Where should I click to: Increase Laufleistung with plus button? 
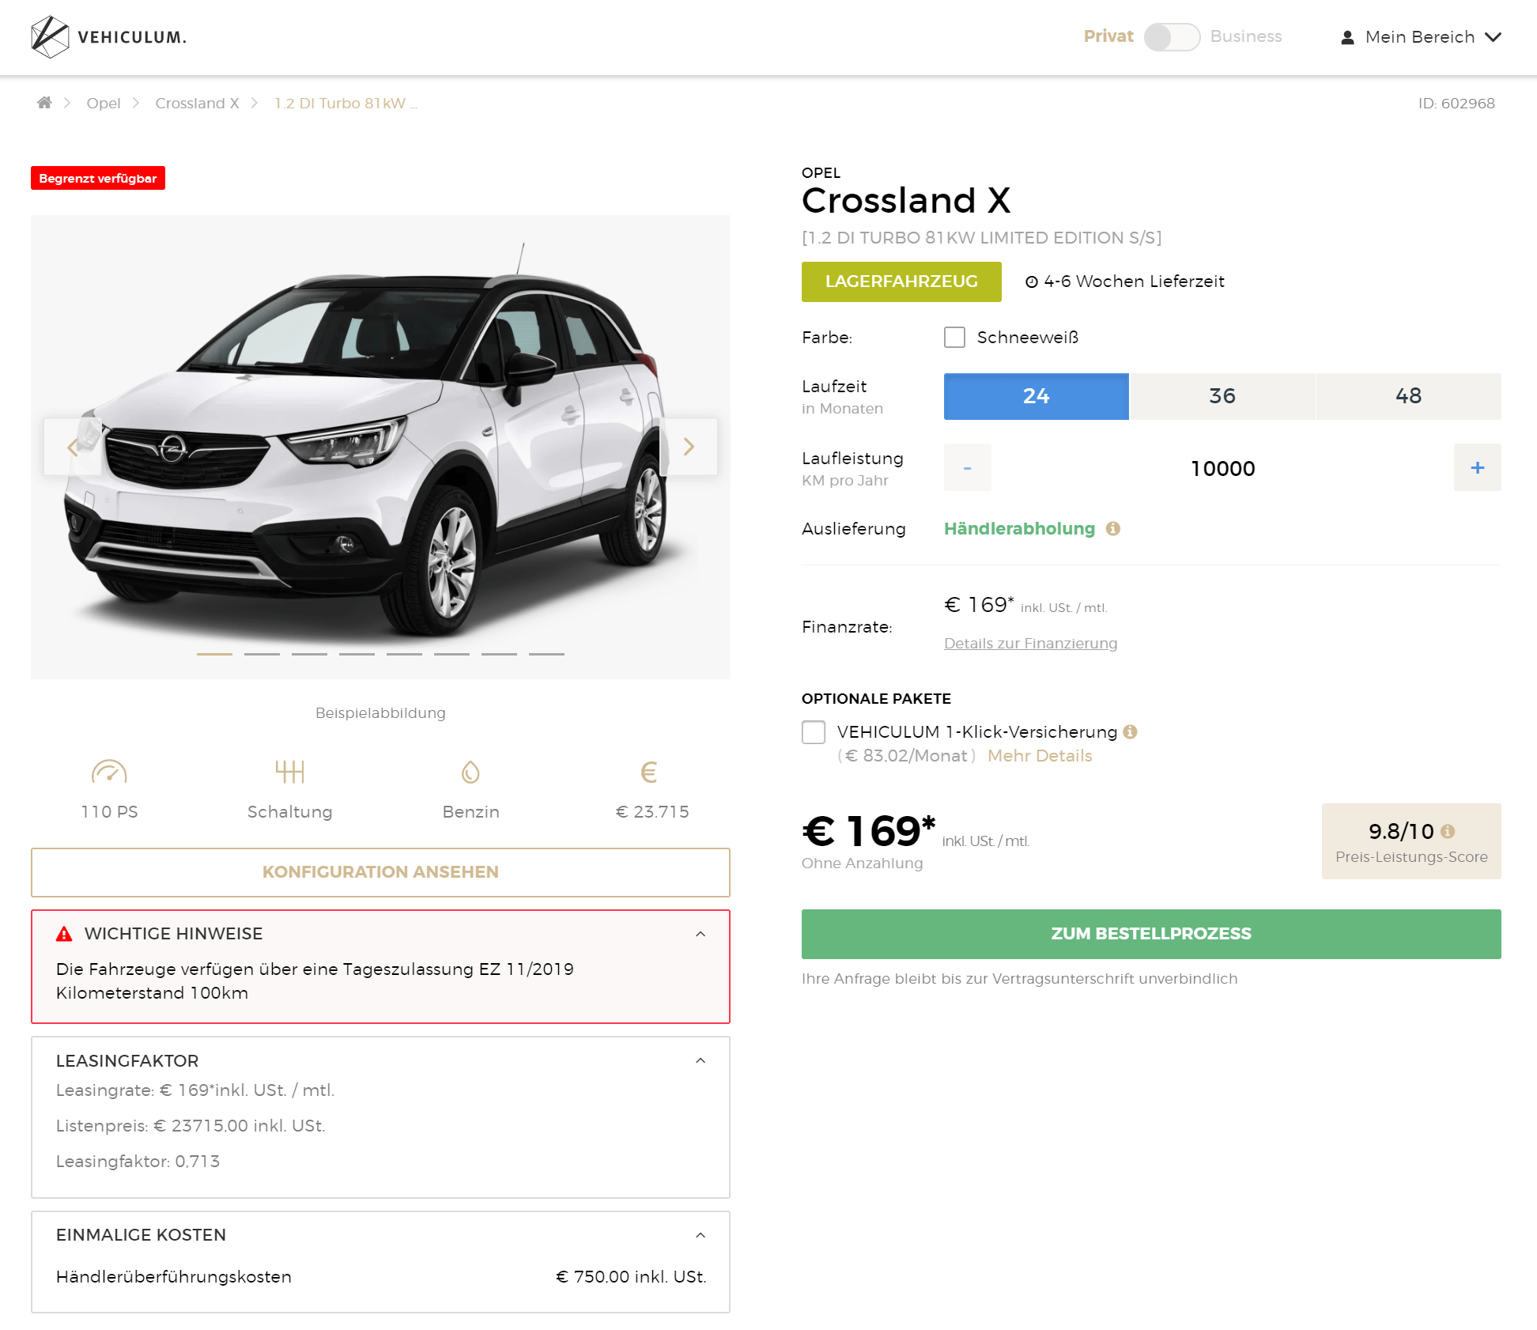coord(1478,467)
